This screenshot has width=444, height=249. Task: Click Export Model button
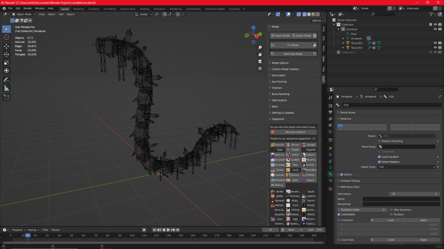(302, 36)
